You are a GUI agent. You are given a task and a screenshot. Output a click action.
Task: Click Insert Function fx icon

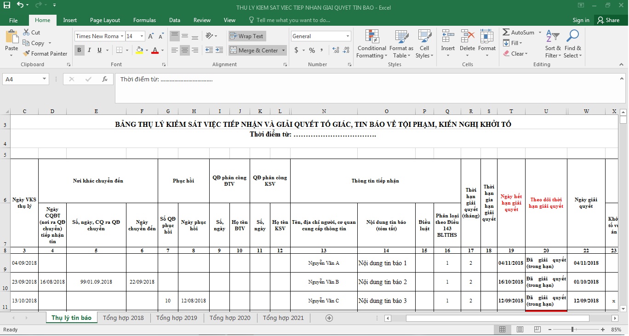(105, 79)
